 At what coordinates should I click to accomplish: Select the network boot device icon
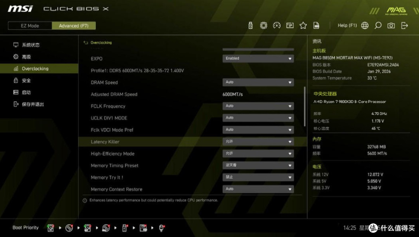161,228
